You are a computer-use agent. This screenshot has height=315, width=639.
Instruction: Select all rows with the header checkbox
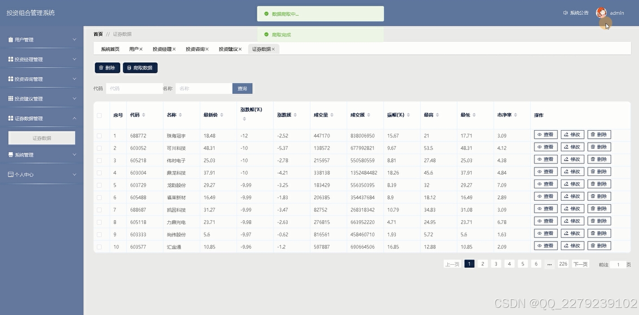tap(101, 115)
